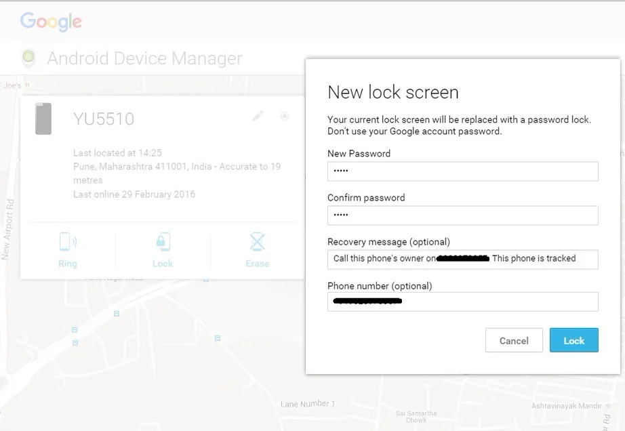Click the grey phone image for YU5510

[43, 119]
